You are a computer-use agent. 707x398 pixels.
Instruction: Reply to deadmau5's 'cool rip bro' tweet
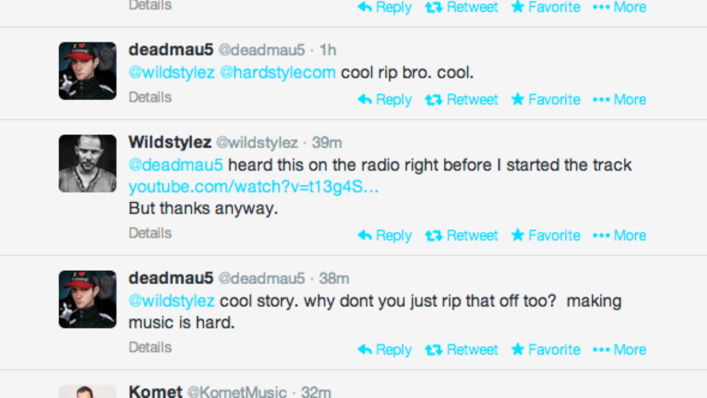point(385,99)
